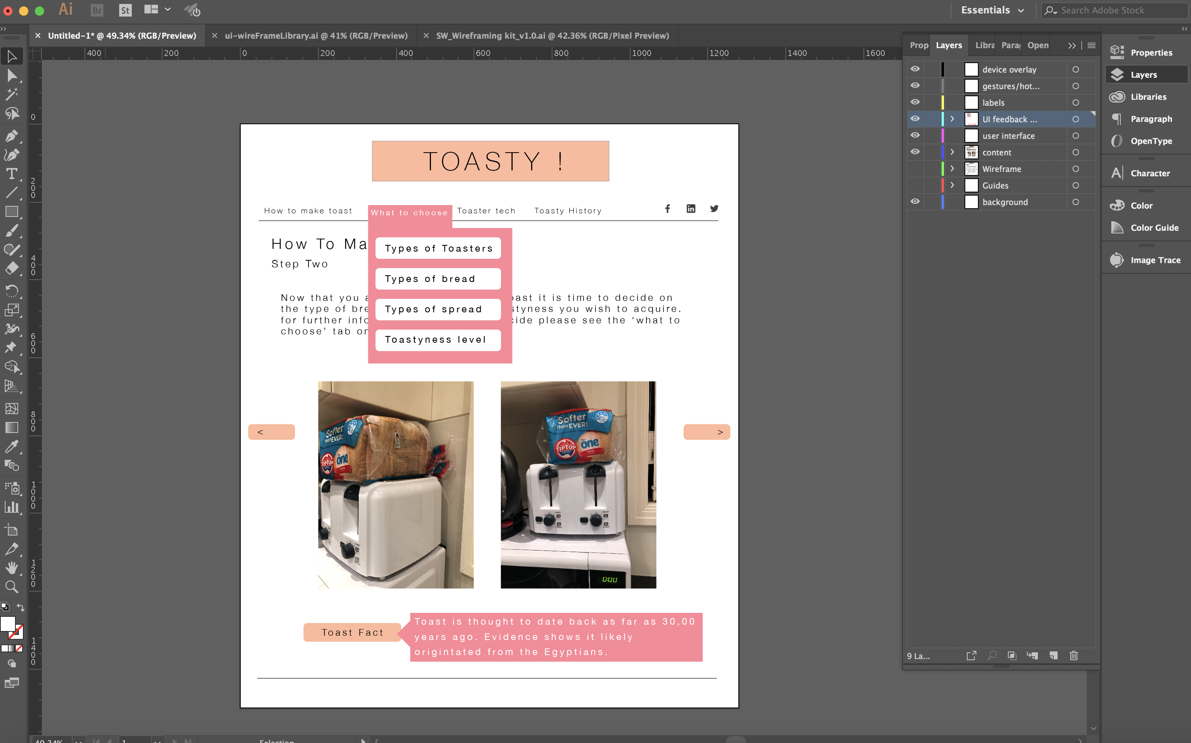
Task: Expand the UI feedback layer
Action: [x=953, y=119]
